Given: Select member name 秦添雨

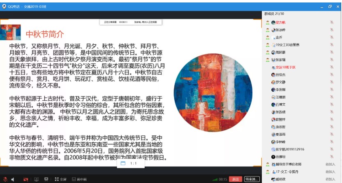Looking at the screenshot, I should tap(280, 134).
